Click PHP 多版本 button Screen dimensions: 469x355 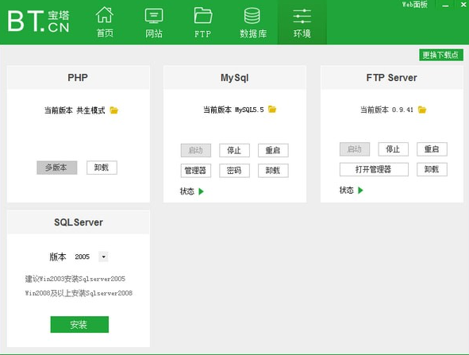pyautogui.click(x=57, y=168)
